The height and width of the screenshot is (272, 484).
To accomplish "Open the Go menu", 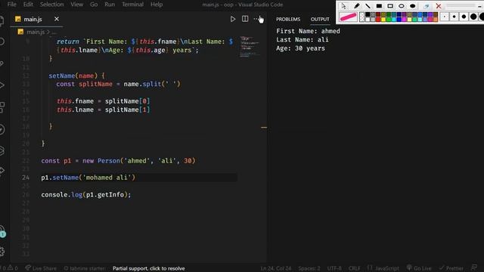I will pyautogui.click(x=94, y=5).
